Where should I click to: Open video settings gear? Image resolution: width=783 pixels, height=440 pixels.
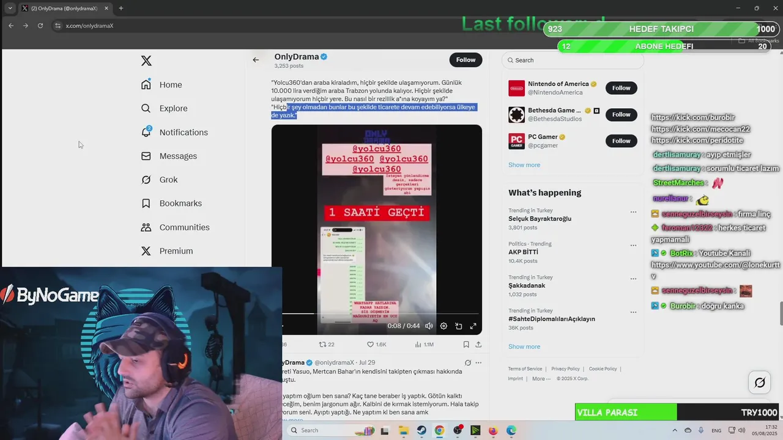443,326
